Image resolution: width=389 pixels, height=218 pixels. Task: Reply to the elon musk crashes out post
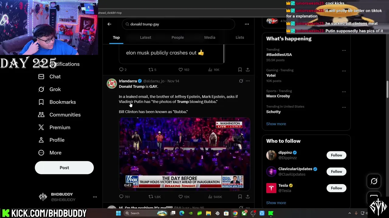click(x=123, y=70)
